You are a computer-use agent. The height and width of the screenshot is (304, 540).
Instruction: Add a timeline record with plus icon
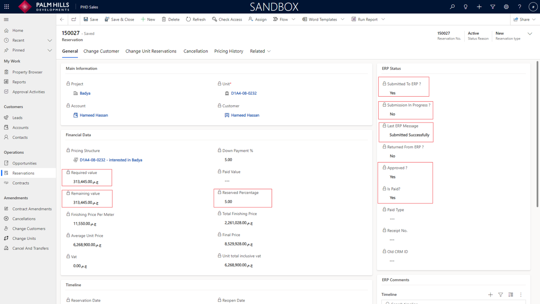click(490, 295)
